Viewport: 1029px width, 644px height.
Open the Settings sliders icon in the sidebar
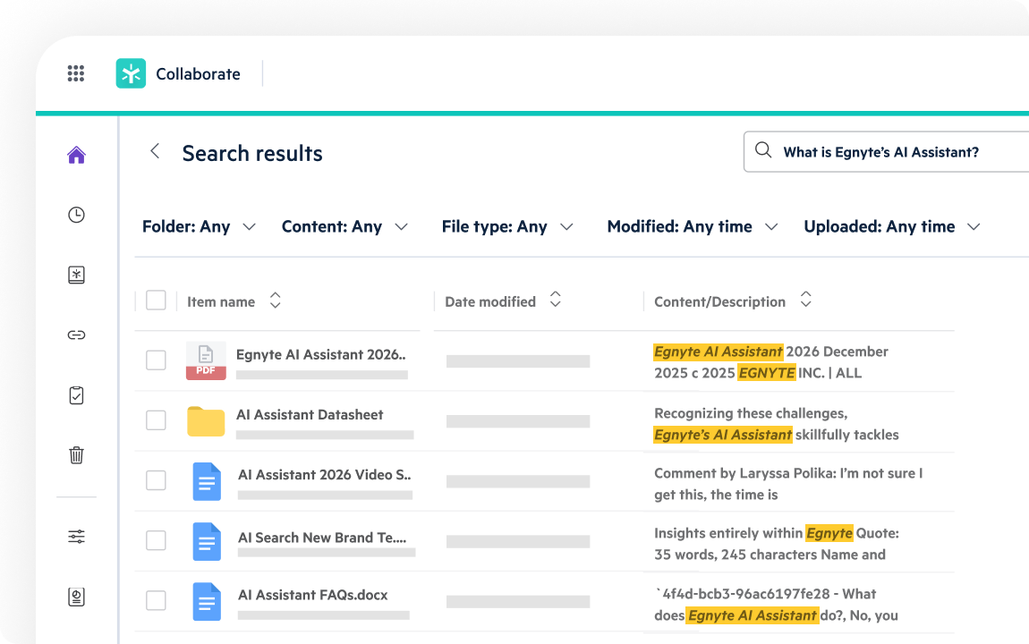pyautogui.click(x=76, y=537)
